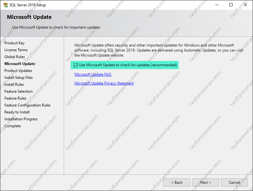This screenshot has height=191, width=253.
Task: Open the Microsoft Update FAQ link
Action: (x=93, y=74)
